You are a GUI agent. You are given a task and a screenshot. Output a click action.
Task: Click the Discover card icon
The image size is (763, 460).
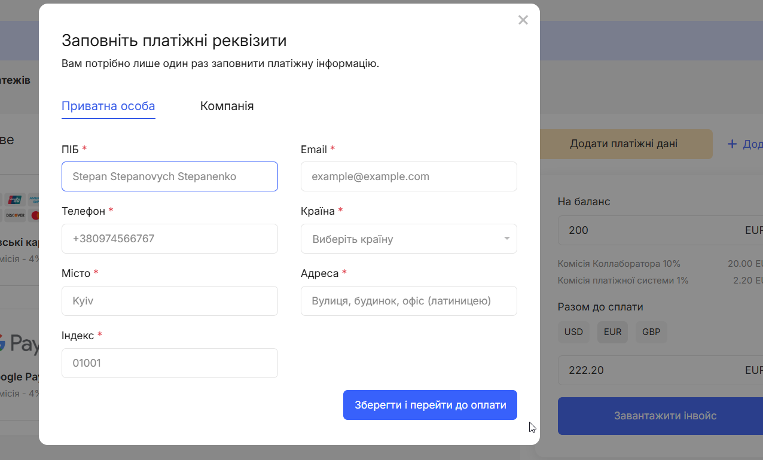point(14,215)
